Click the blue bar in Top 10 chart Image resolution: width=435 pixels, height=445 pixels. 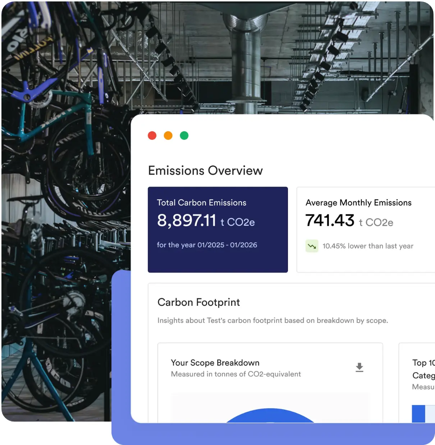tap(418, 414)
